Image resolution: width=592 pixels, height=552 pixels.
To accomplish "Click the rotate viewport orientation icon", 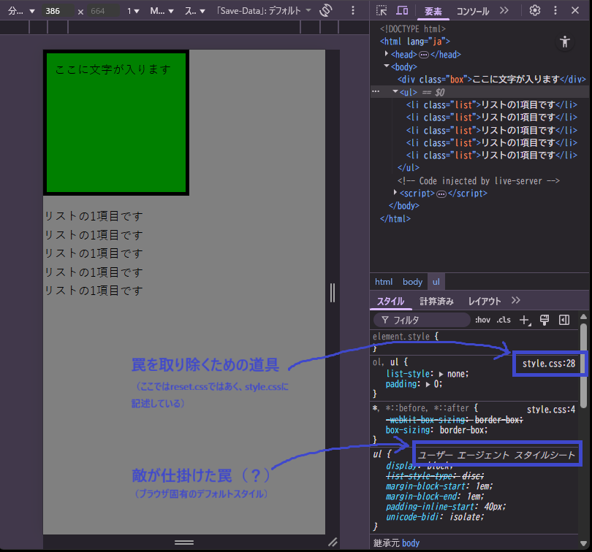I will pos(325,9).
